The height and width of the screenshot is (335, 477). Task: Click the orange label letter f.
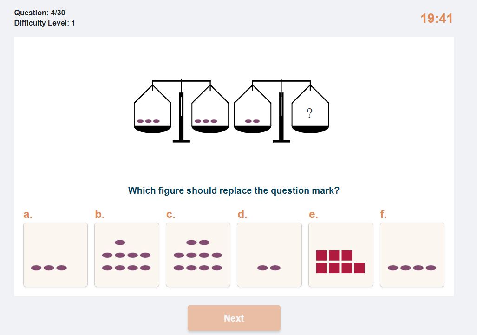click(383, 214)
